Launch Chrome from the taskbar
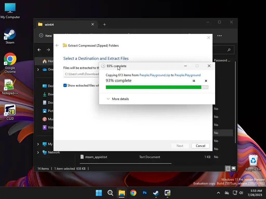This screenshot has width=266, height=199. click(133, 193)
